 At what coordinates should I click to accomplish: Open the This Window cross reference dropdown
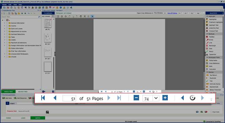(x=165, y=13)
